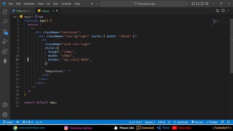
Task: Open the Search view in activity bar
Action: [5, 22]
